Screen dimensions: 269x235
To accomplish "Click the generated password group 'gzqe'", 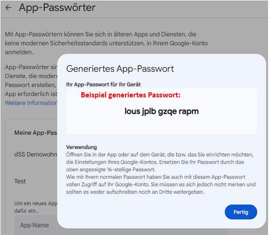I will (167, 112).
